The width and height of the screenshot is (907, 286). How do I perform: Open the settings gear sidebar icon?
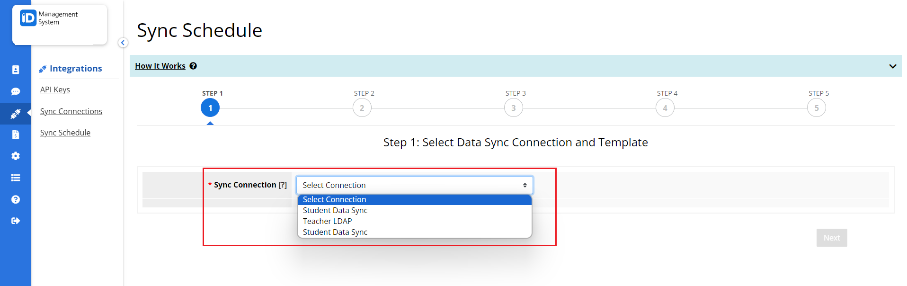tap(16, 156)
